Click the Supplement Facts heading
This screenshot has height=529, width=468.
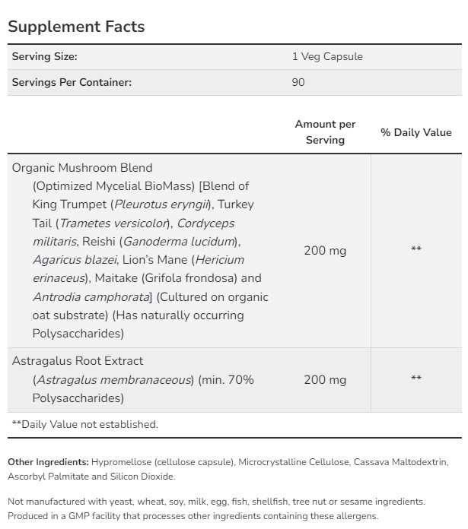click(x=76, y=27)
